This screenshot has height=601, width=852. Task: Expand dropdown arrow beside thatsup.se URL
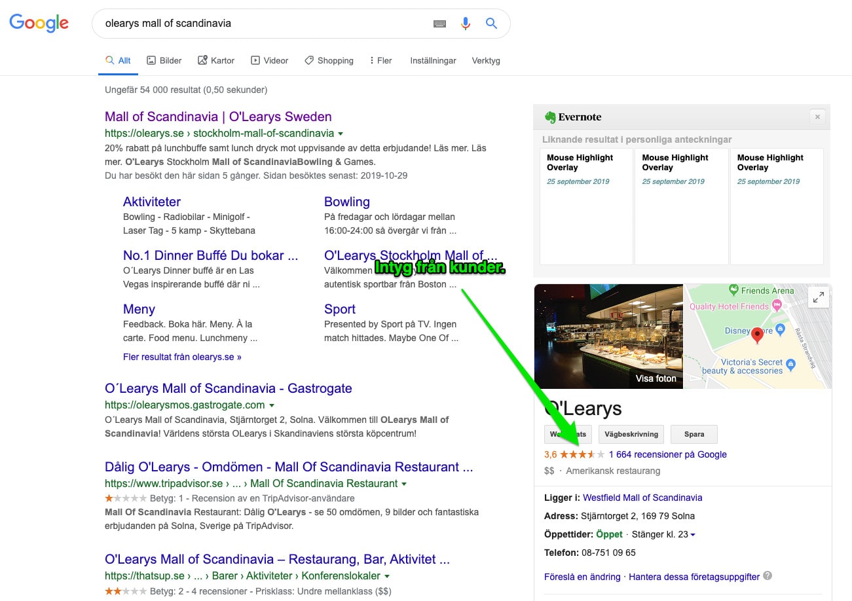click(387, 576)
